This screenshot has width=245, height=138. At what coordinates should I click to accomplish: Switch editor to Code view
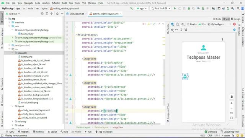[x=217, y=19]
